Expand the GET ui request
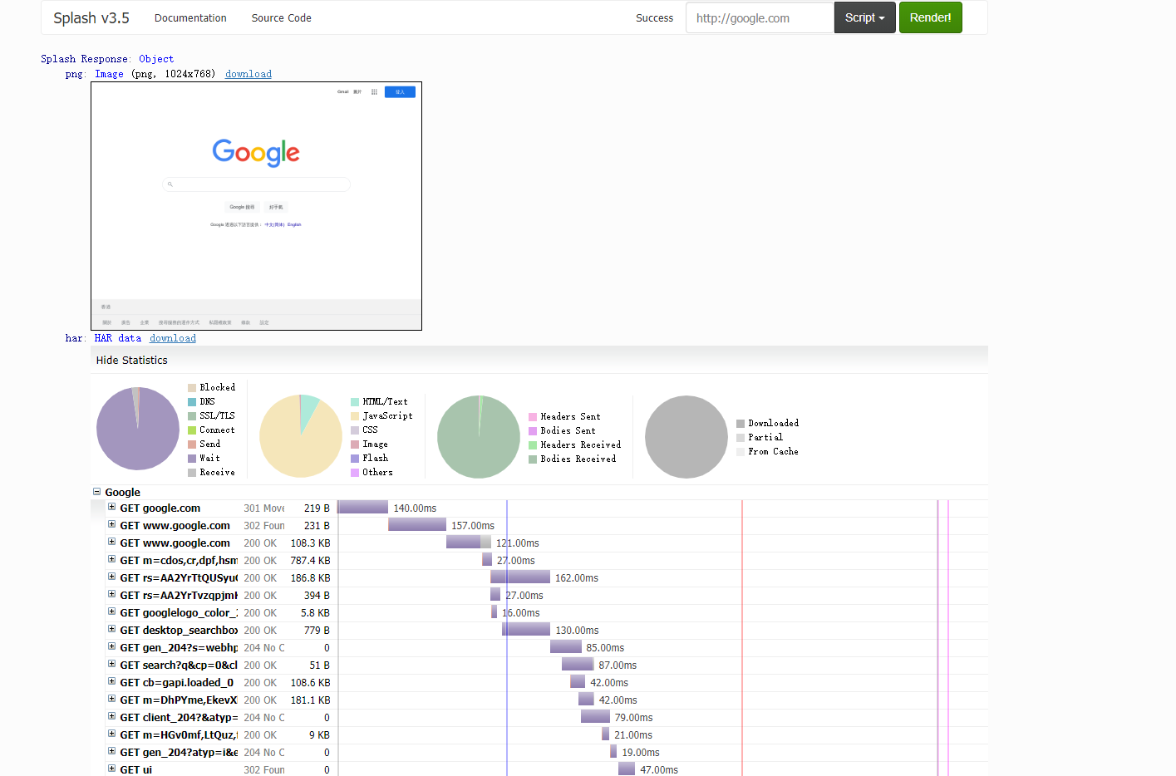Screen dimensions: 1176x776 point(111,769)
